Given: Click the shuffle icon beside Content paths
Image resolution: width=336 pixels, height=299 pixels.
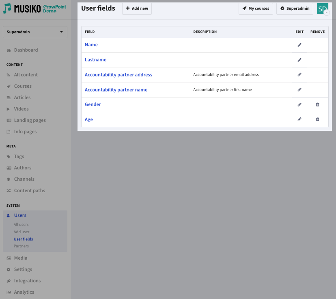Looking at the screenshot, I should (x=9, y=191).
